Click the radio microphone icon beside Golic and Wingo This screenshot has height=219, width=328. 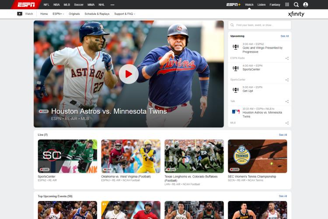(x=236, y=47)
